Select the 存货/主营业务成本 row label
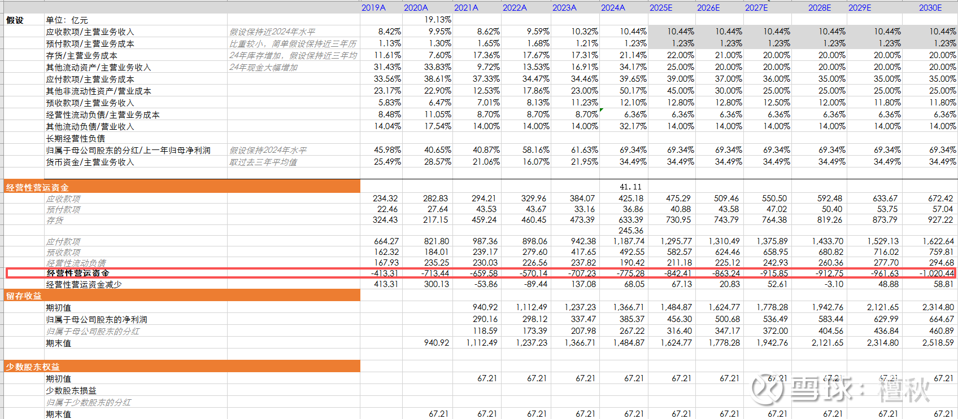 point(81,56)
